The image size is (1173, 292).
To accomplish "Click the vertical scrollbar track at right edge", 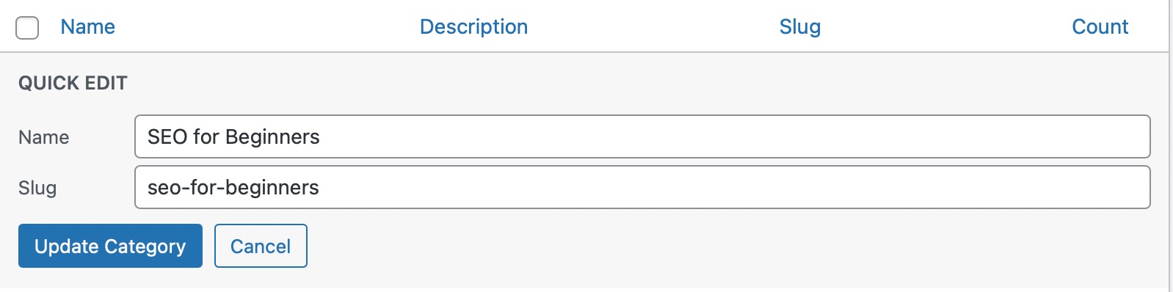I will pos(1171,146).
